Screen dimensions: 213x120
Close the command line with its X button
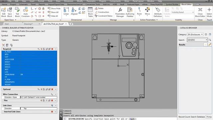pos(61,113)
